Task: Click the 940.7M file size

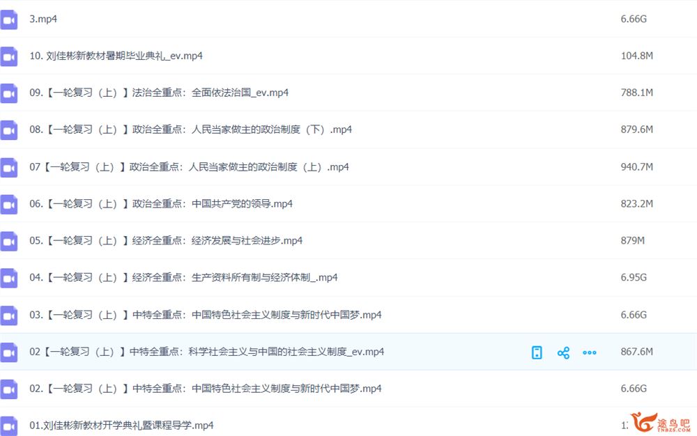Action: tap(636, 167)
